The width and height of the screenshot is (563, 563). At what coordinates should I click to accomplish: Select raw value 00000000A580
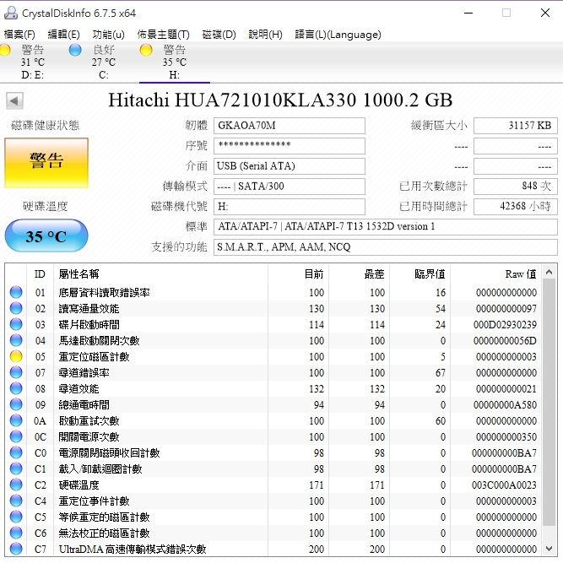(505, 405)
